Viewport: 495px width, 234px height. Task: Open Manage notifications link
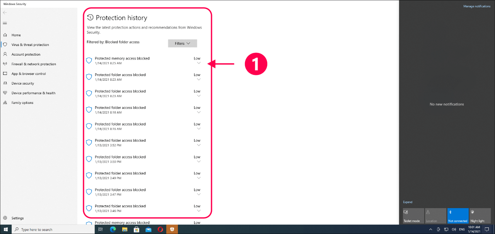477,6
